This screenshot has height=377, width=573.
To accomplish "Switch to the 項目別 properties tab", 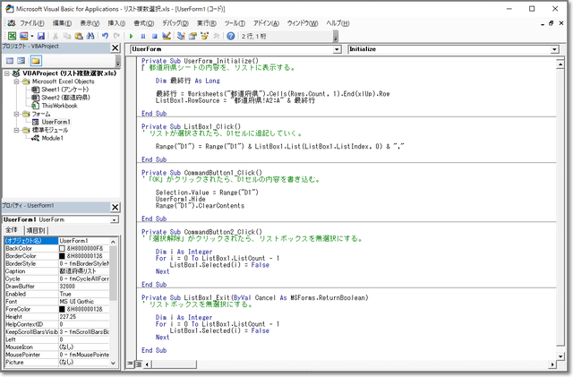I will tap(36, 230).
